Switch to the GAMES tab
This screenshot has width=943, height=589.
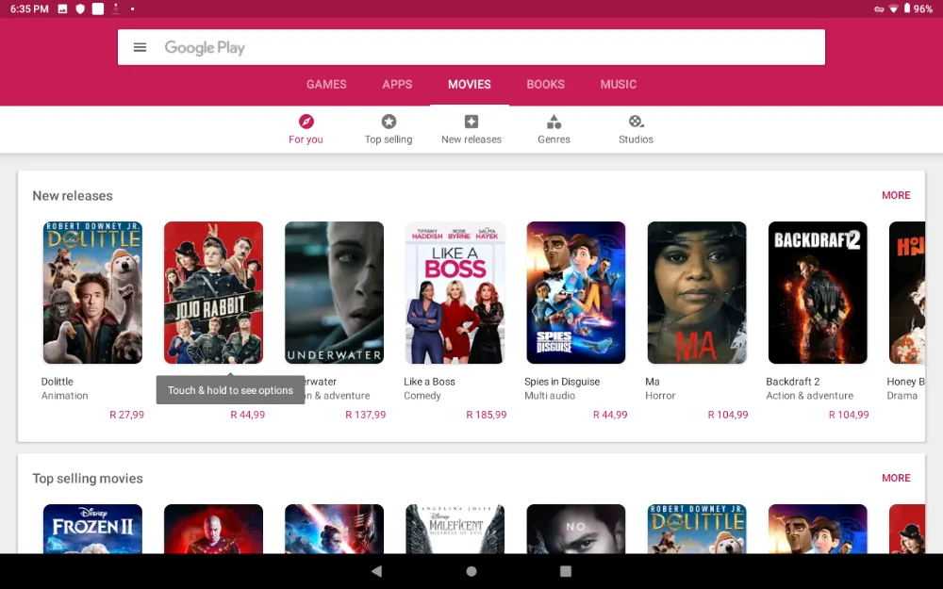[x=326, y=84]
